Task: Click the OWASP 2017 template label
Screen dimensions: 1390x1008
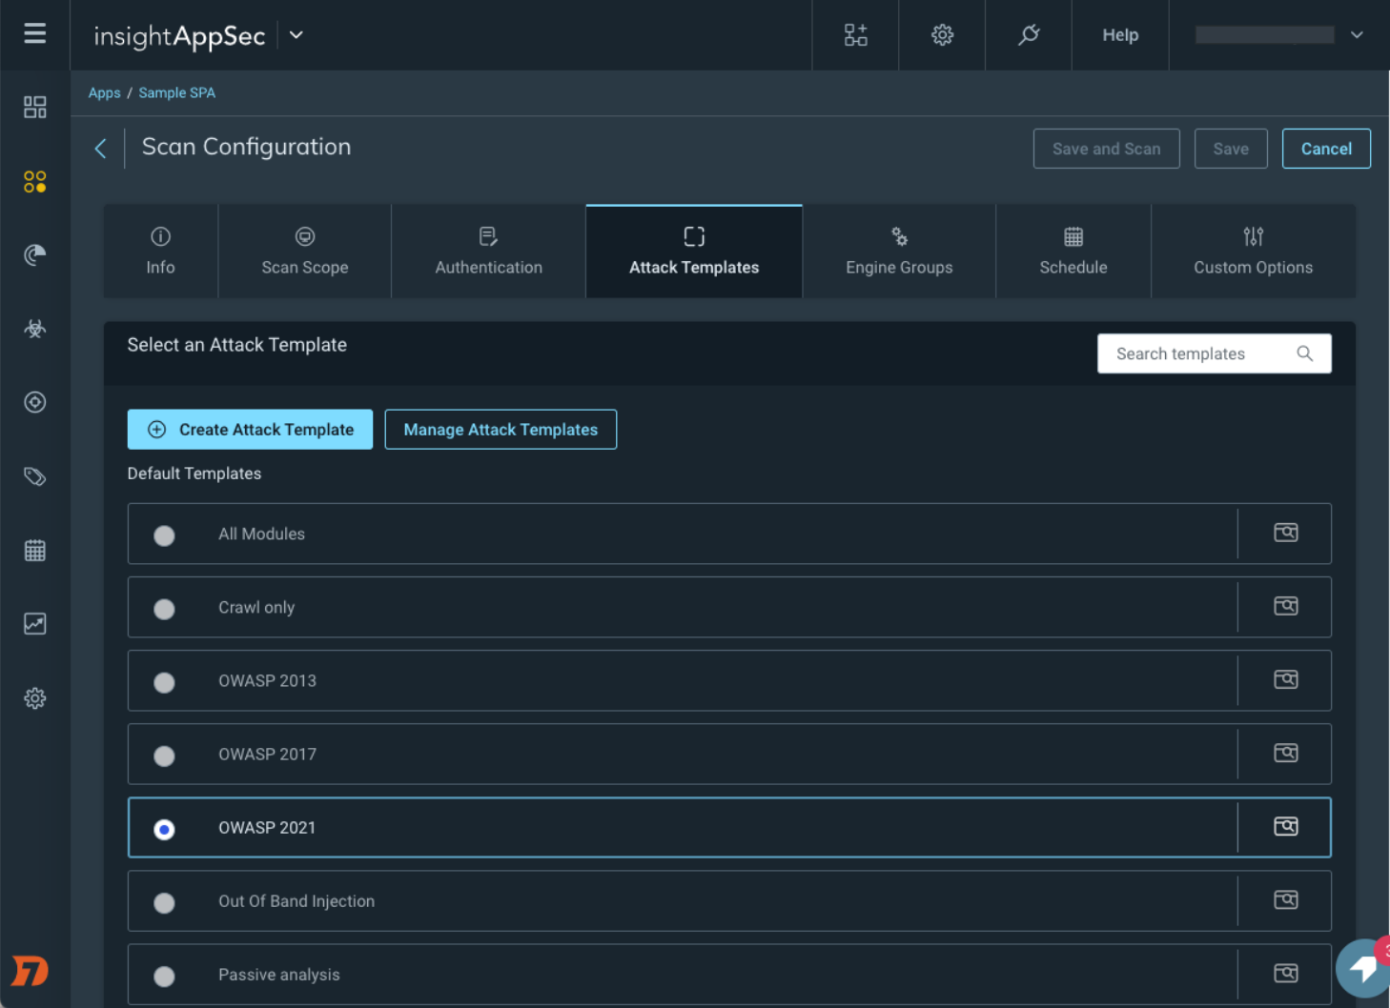Action: pyautogui.click(x=267, y=755)
